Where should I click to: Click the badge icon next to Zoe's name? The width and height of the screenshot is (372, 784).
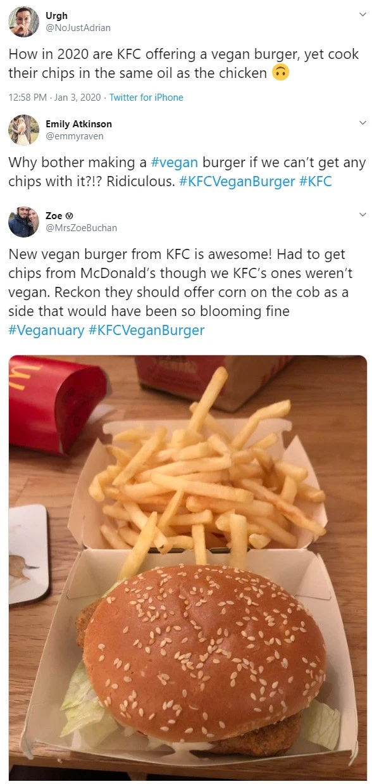point(69,216)
